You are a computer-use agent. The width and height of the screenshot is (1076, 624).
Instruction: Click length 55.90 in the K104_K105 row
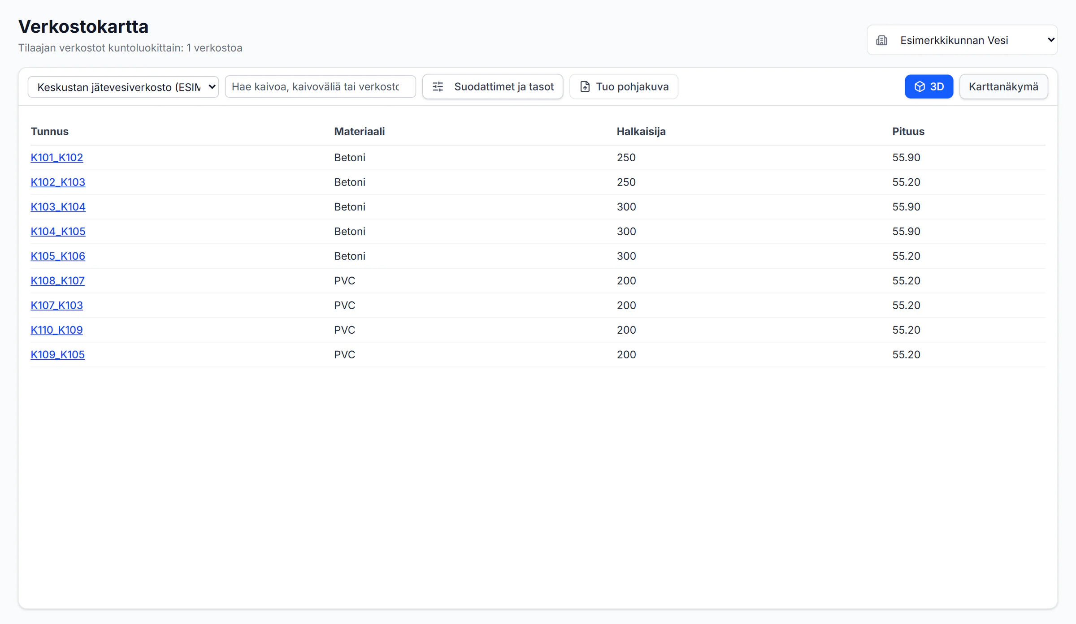coord(906,231)
